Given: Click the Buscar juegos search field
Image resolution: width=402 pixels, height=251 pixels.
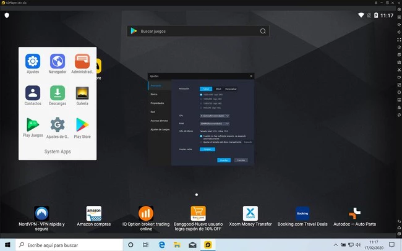Looking at the screenshot, I should [x=197, y=31].
